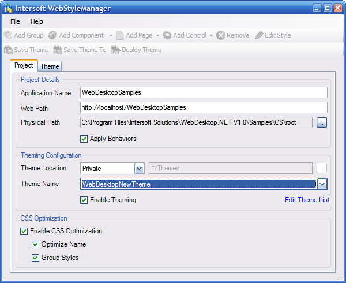
Task: Uncheck the Apply Behaviors checkbox
Action: pyautogui.click(x=84, y=139)
